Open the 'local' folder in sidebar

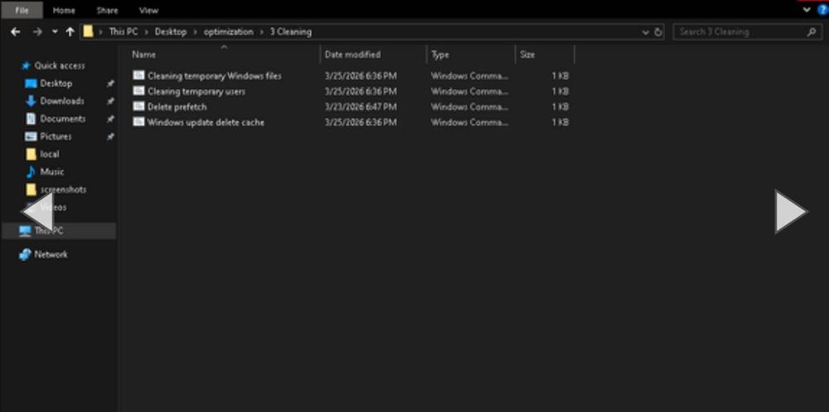50,154
